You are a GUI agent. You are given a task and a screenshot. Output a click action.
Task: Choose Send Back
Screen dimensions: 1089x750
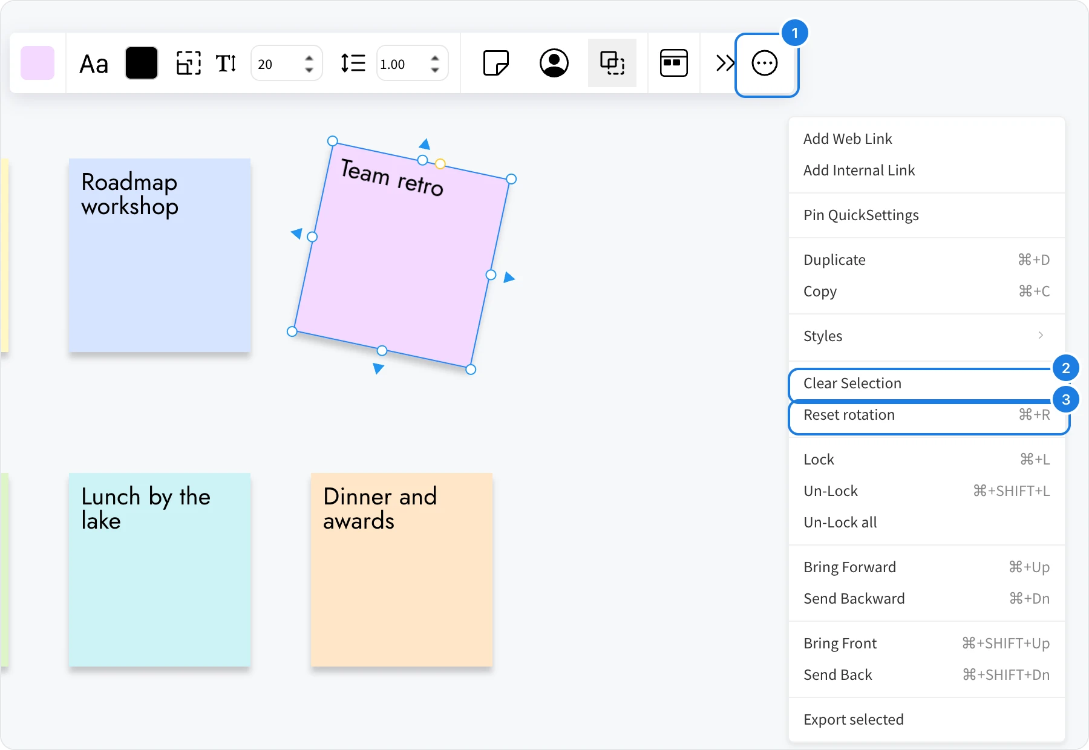tap(927, 675)
